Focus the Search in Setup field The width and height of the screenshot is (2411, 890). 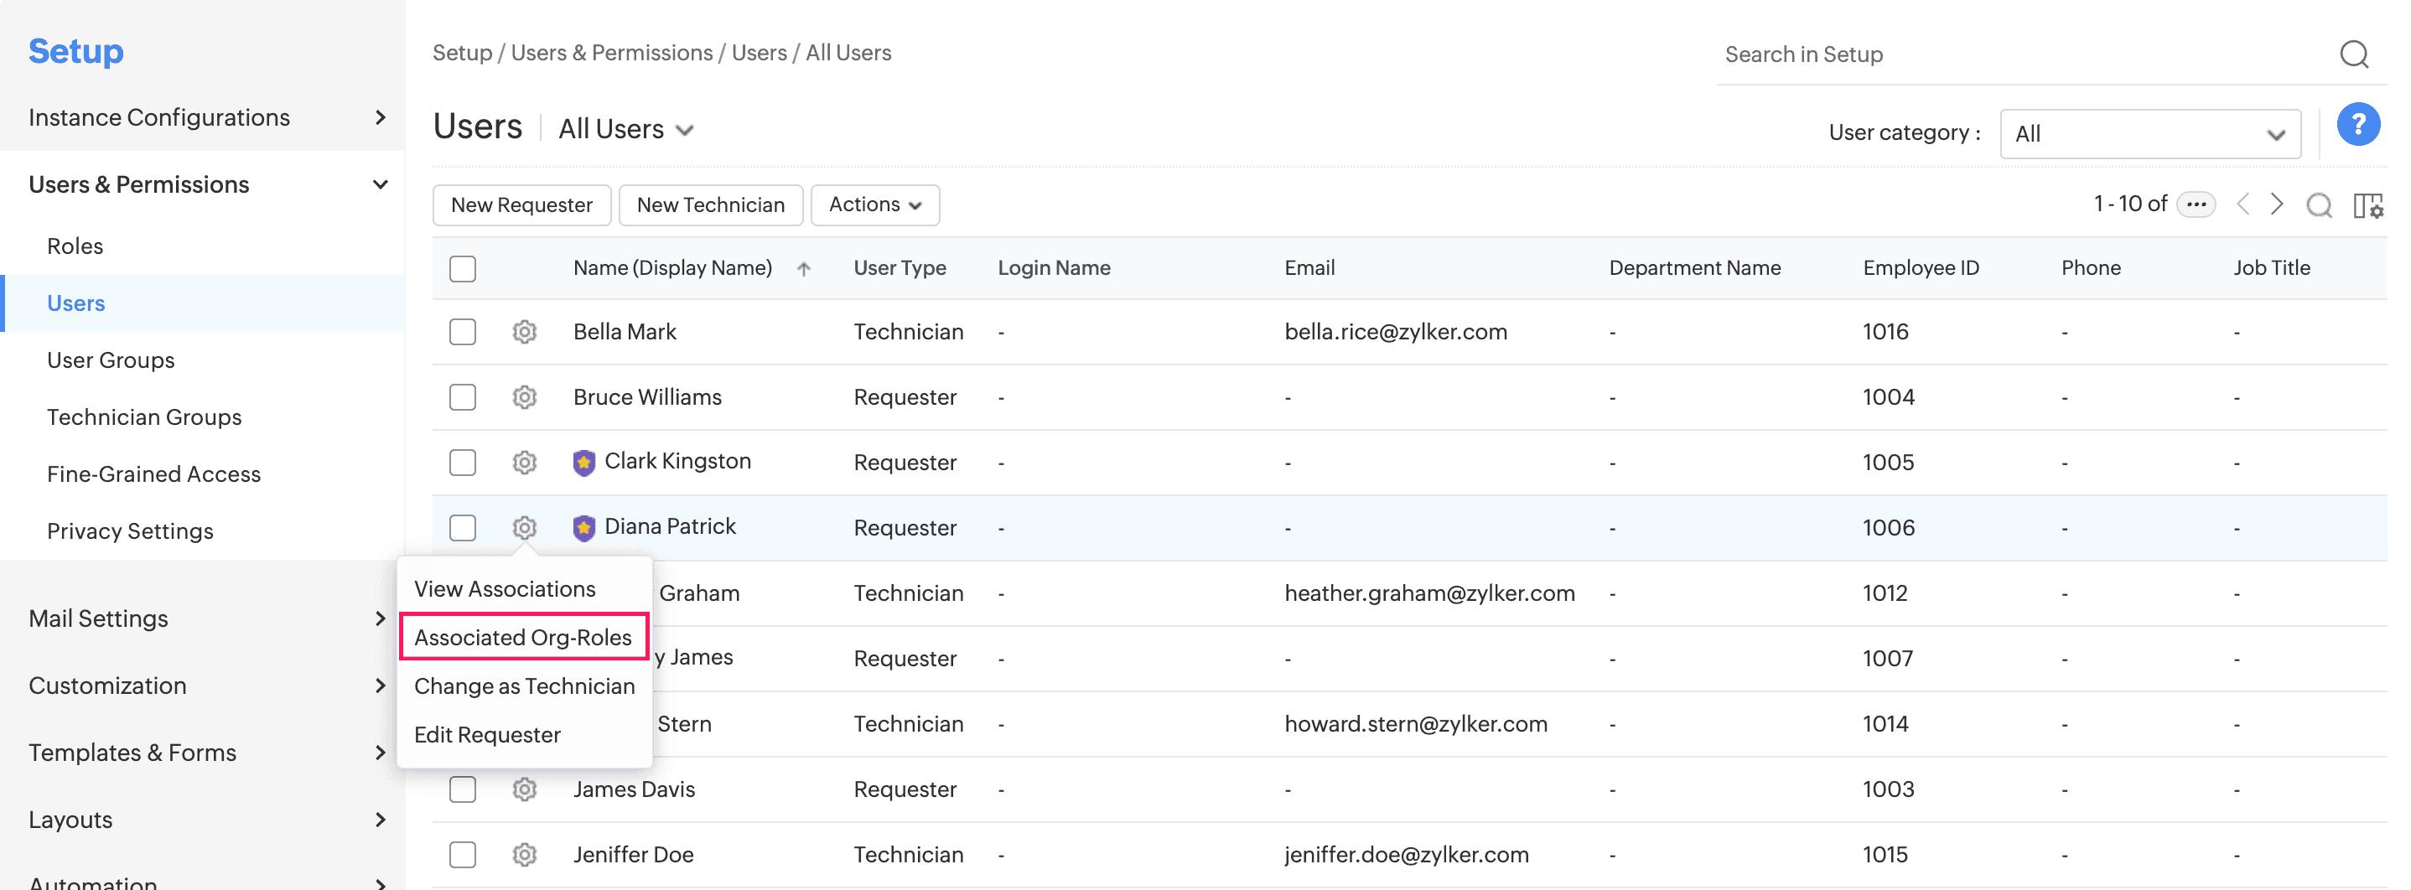pos(2012,54)
